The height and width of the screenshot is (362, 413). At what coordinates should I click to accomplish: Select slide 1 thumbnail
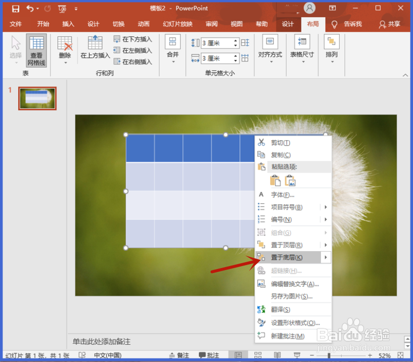(38, 98)
